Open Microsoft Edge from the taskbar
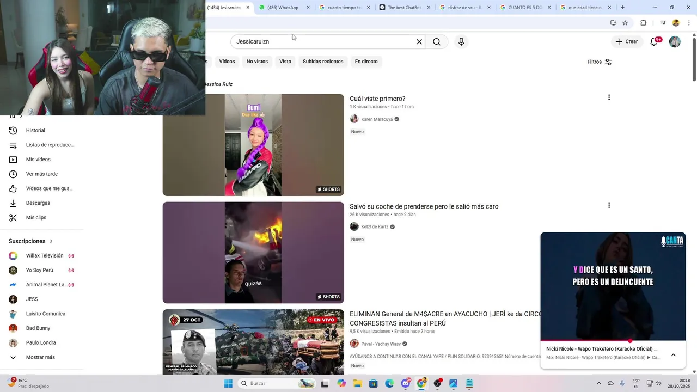Image resolution: width=697 pixels, height=392 pixels. [x=389, y=383]
